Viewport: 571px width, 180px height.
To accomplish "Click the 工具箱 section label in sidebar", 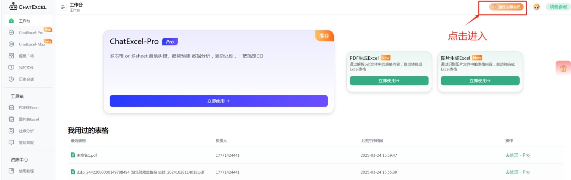I will click(17, 96).
